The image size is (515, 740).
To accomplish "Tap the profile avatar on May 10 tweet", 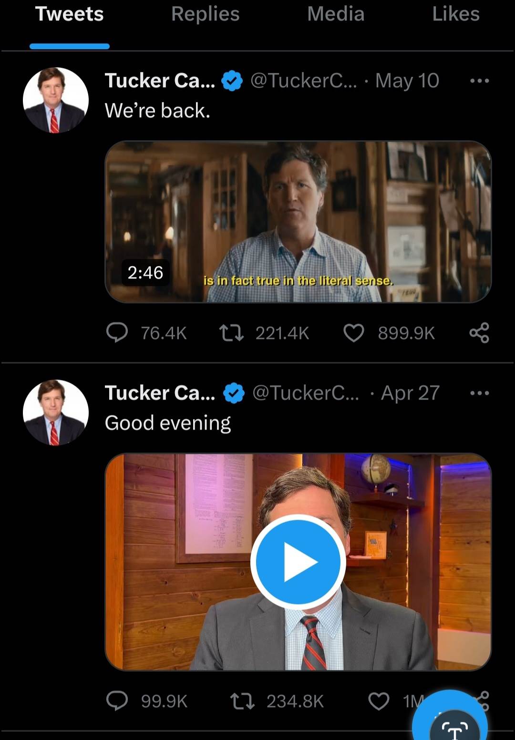I will [x=56, y=100].
